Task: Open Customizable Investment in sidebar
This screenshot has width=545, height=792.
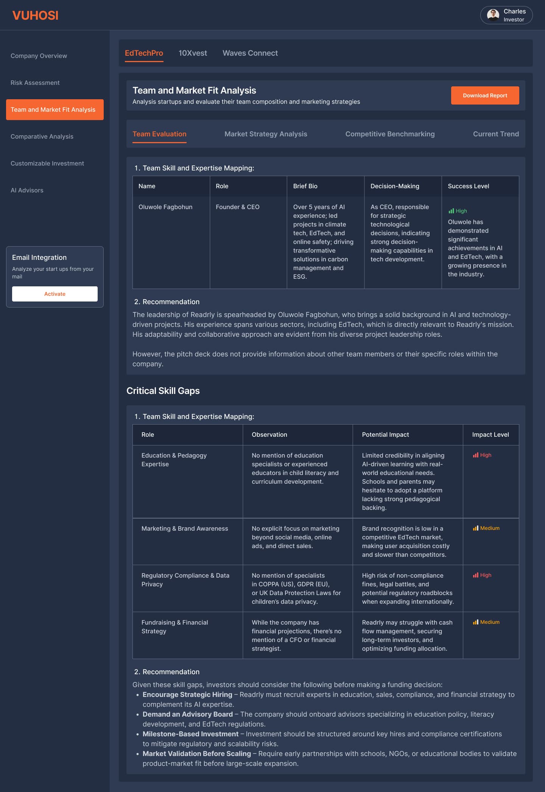Action: pos(47,163)
